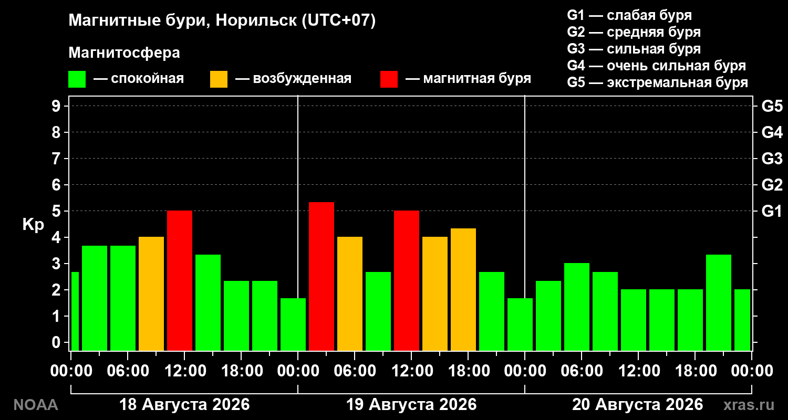Select the only orange bar on 18 Августа

(151, 293)
